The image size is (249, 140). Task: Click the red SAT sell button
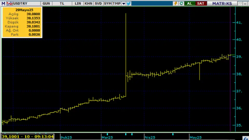point(200,3)
